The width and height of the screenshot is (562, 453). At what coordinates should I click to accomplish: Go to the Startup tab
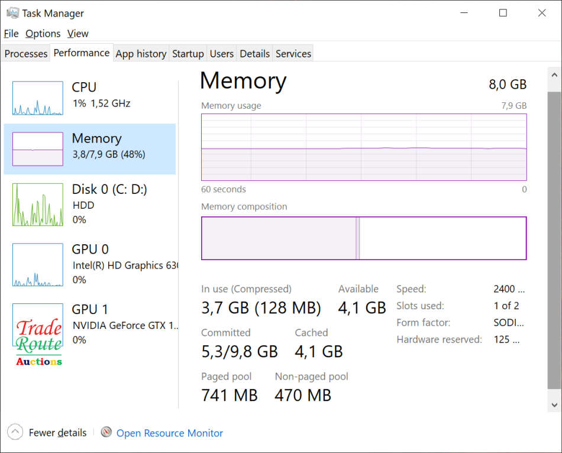click(188, 54)
